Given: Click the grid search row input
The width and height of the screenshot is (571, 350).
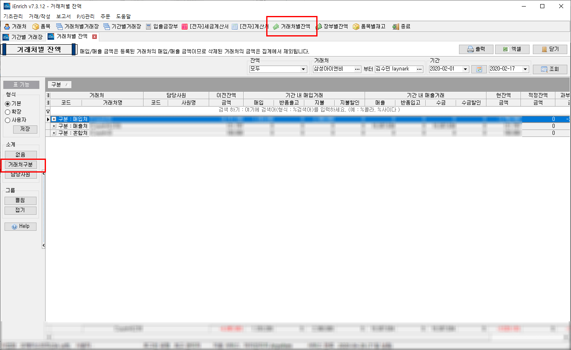Looking at the screenshot, I should tap(310, 110).
